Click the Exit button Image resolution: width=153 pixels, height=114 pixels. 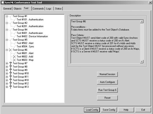coord(143,110)
